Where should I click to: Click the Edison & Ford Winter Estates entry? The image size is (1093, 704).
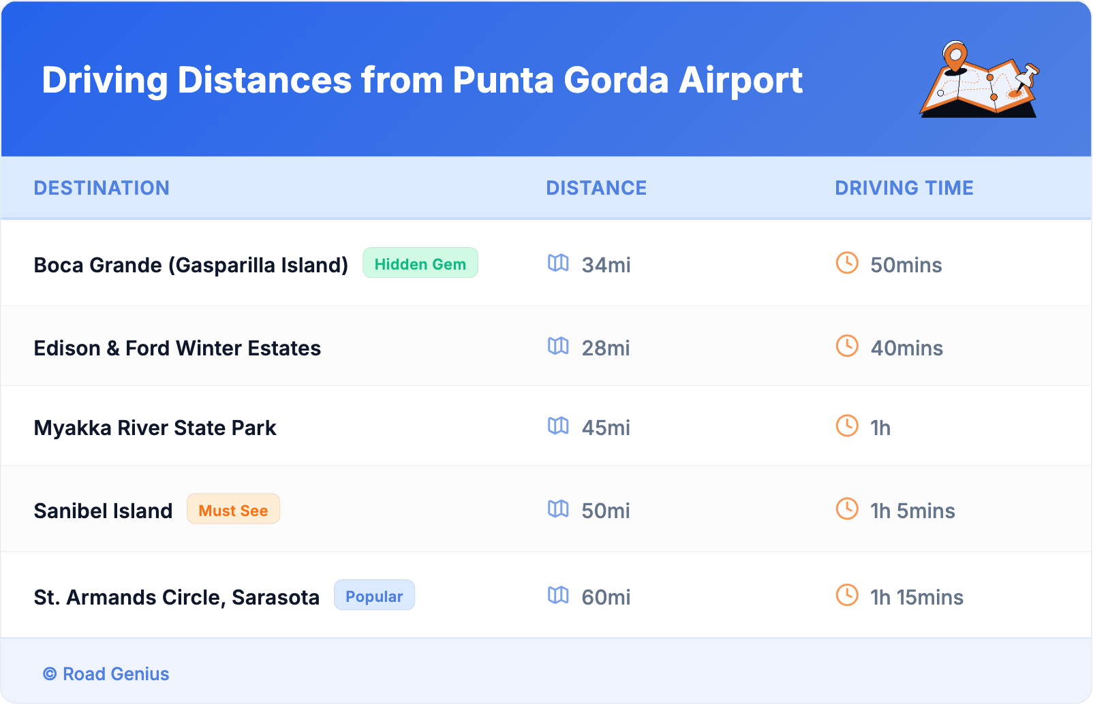(177, 347)
